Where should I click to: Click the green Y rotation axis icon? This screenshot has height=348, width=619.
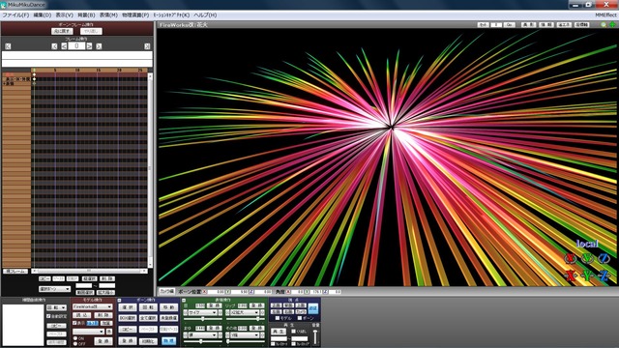(587, 258)
